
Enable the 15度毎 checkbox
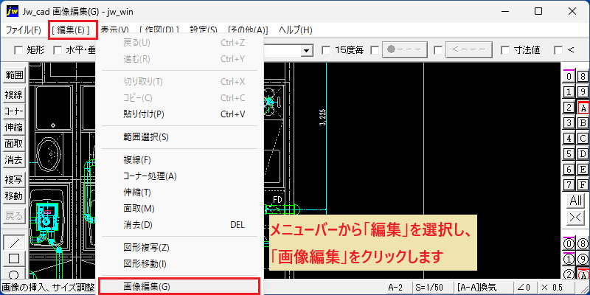point(326,49)
